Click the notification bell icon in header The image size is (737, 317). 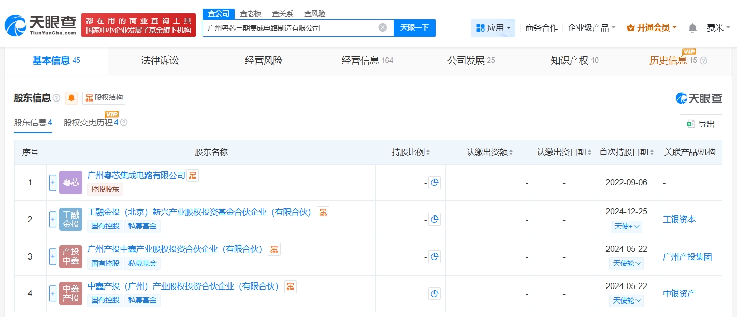click(692, 28)
